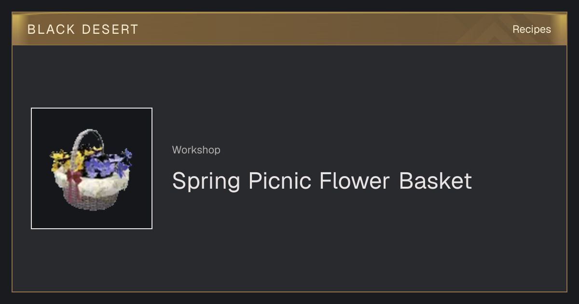The width and height of the screenshot is (579, 304).
Task: Click the word Flower in the title
Action: [354, 181]
